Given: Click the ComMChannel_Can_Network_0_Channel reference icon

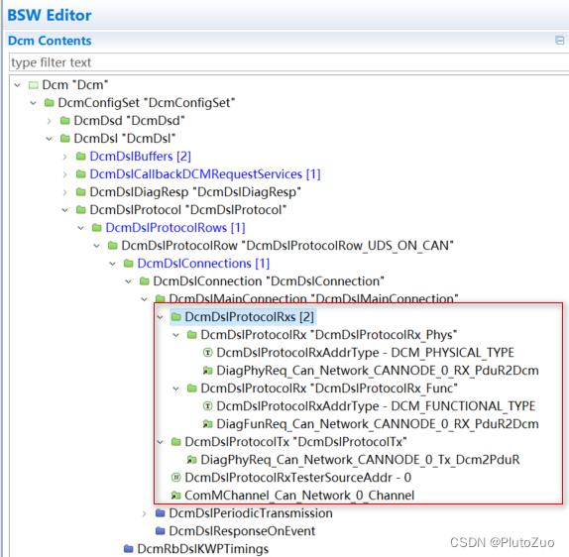Looking at the screenshot, I should 175,495.
